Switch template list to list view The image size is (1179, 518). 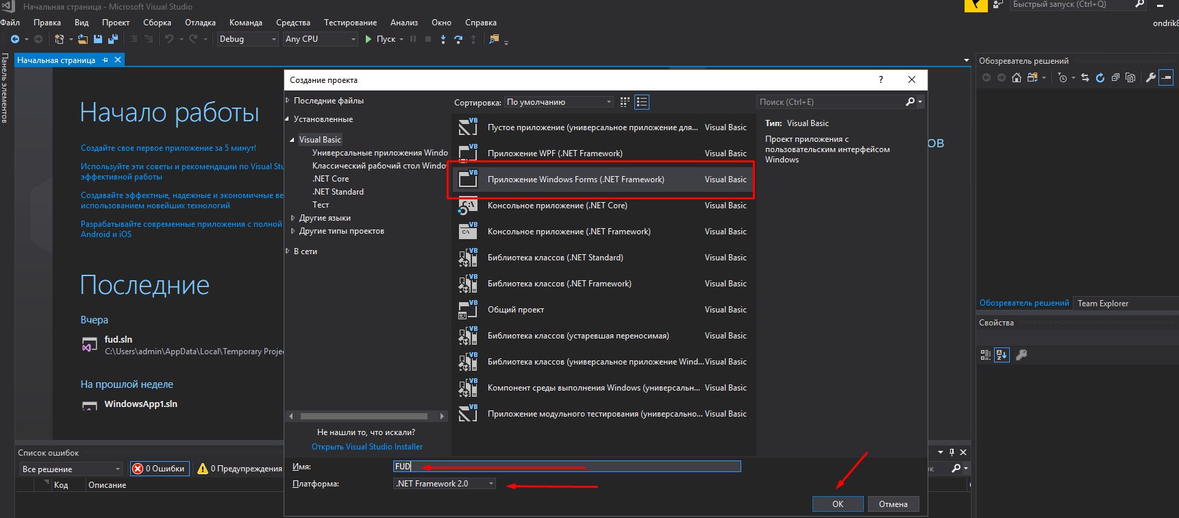coord(642,102)
